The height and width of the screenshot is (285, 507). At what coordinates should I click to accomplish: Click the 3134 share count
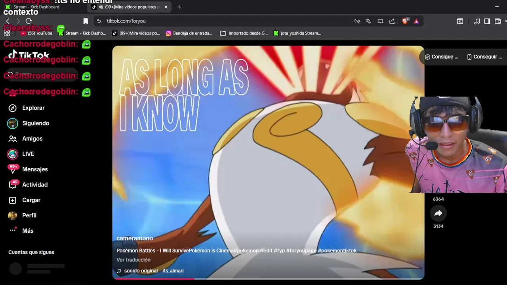click(438, 226)
